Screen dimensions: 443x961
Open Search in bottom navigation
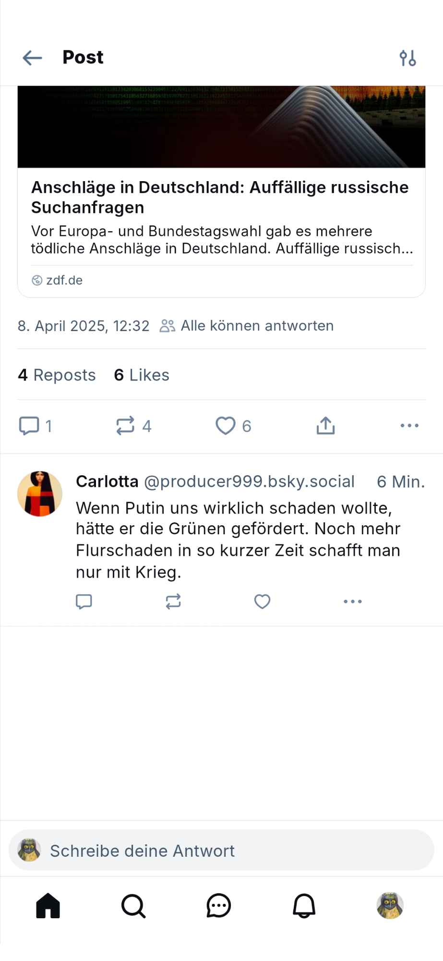coord(133,906)
